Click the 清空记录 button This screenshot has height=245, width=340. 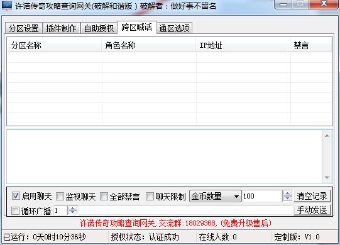click(312, 196)
